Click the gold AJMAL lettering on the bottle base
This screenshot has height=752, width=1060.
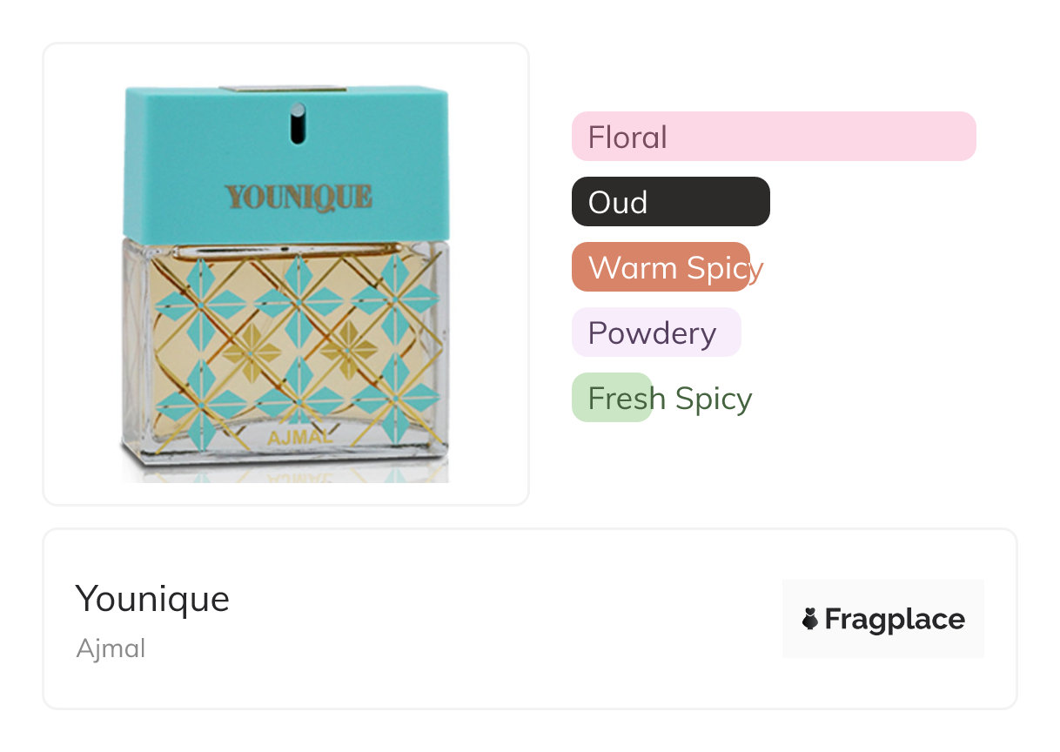point(300,437)
